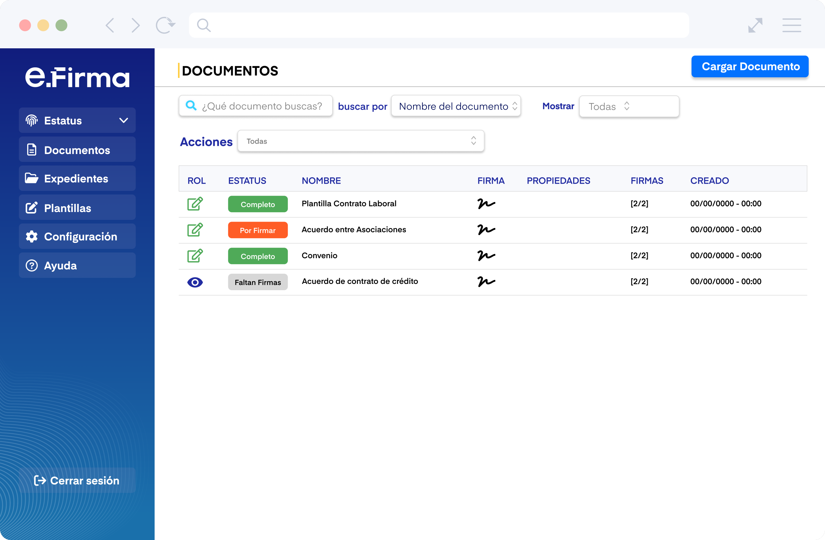Open Estatus in the sidebar
This screenshot has width=825, height=540.
pyautogui.click(x=77, y=120)
